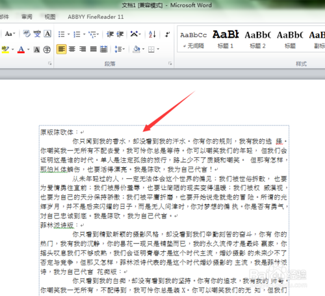Apply Character Border (boxed A) icon

coord(47,34)
